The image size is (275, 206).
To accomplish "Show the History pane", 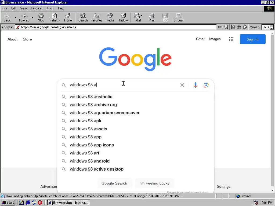I will tap(123, 17).
